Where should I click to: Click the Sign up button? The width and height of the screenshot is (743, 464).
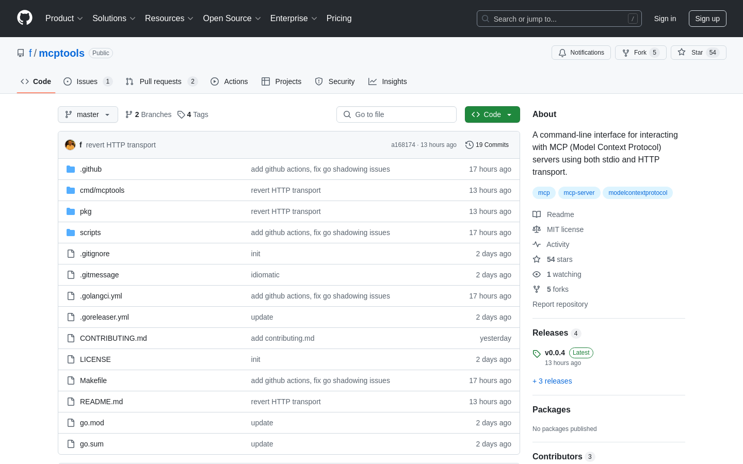707,19
